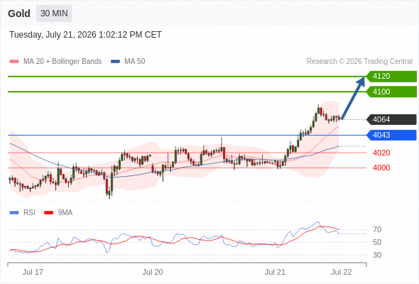419x284 pixels.
Task: Click the 30 MIN timeframe button
Action: click(x=54, y=13)
